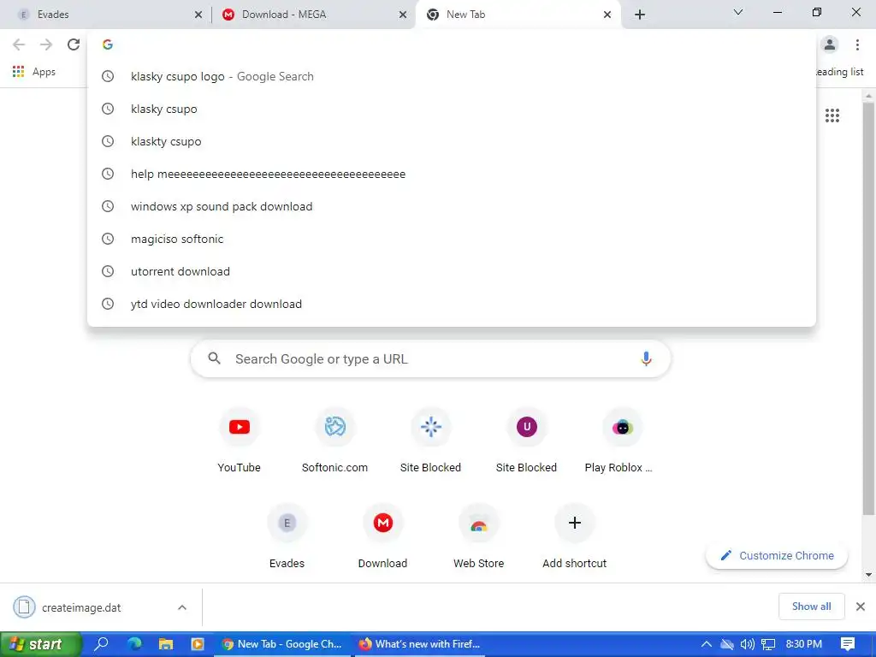Open the Apps bookmark shortcut

point(34,72)
